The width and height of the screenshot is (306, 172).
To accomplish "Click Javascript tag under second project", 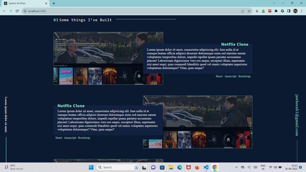I will coord(70,138).
